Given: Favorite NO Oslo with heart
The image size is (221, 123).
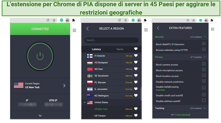Looking at the screenshot, I should [x=136, y=69].
